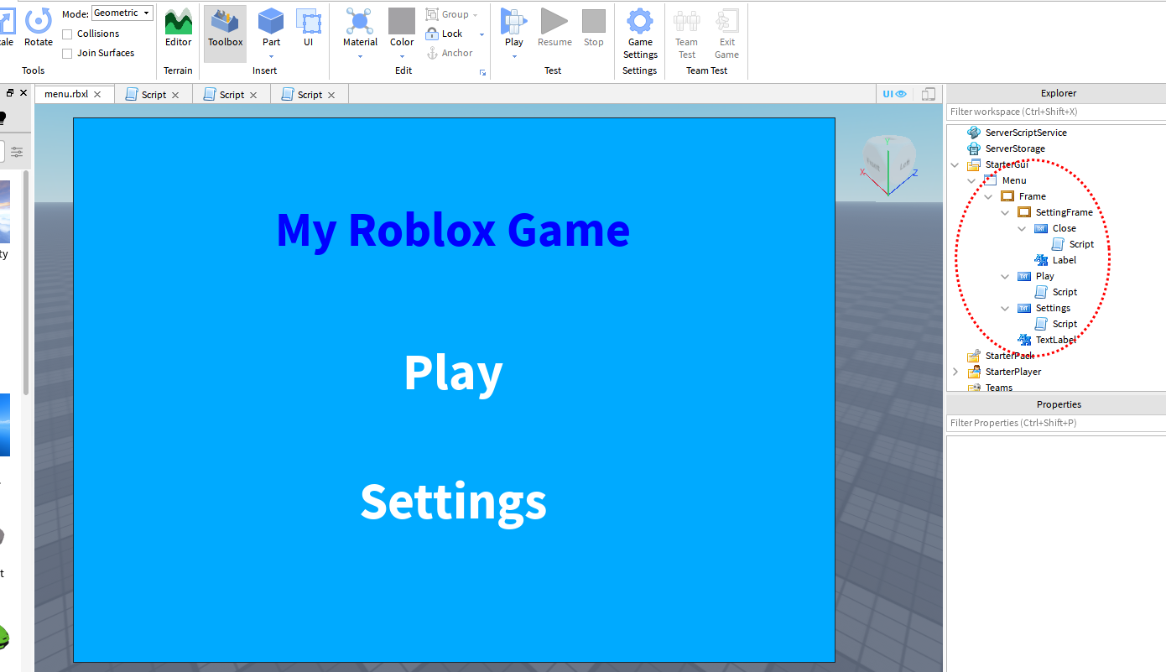Collapse the Settings node in Explorer
The image size is (1166, 672).
(x=1005, y=308)
